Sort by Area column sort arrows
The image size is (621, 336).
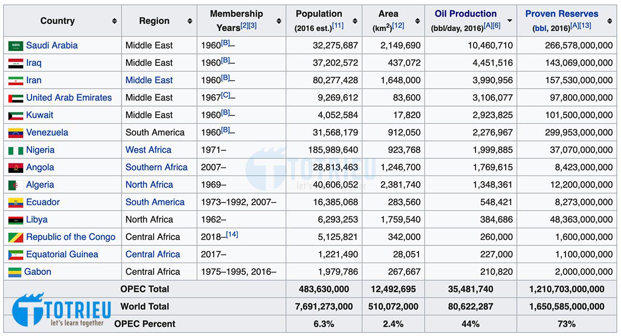coord(417,21)
